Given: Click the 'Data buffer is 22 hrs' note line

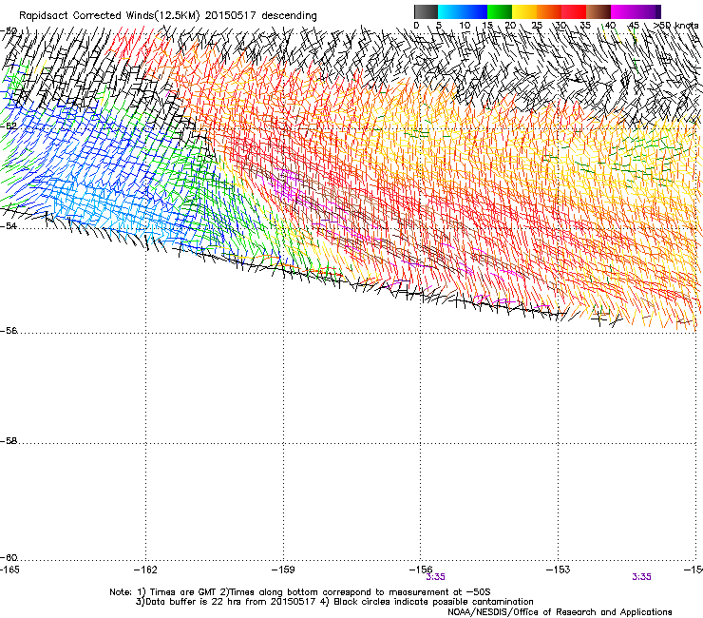Looking at the screenshot, I should 334,602.
